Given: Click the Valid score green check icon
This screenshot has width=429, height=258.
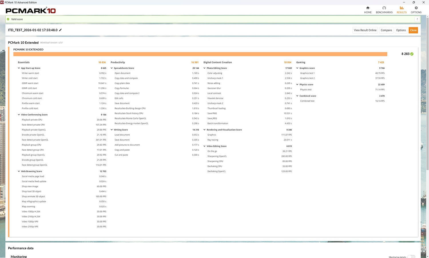Looking at the screenshot, I should coord(8,19).
